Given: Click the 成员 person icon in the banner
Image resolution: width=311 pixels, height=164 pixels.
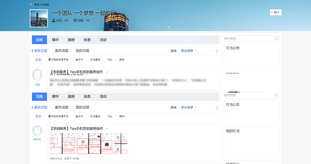Looking at the screenshot, I should 54,21.
